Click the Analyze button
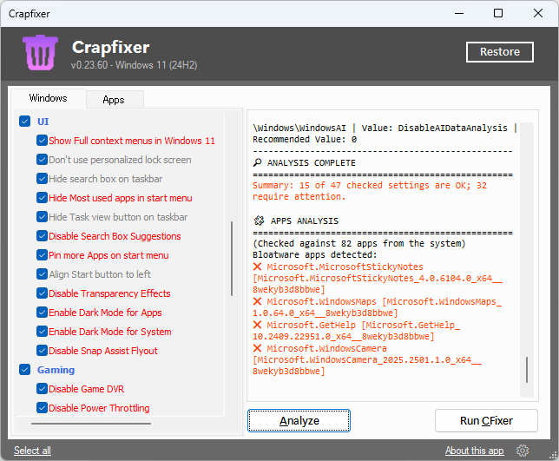Viewport: 559px width, 461px height. tap(299, 421)
